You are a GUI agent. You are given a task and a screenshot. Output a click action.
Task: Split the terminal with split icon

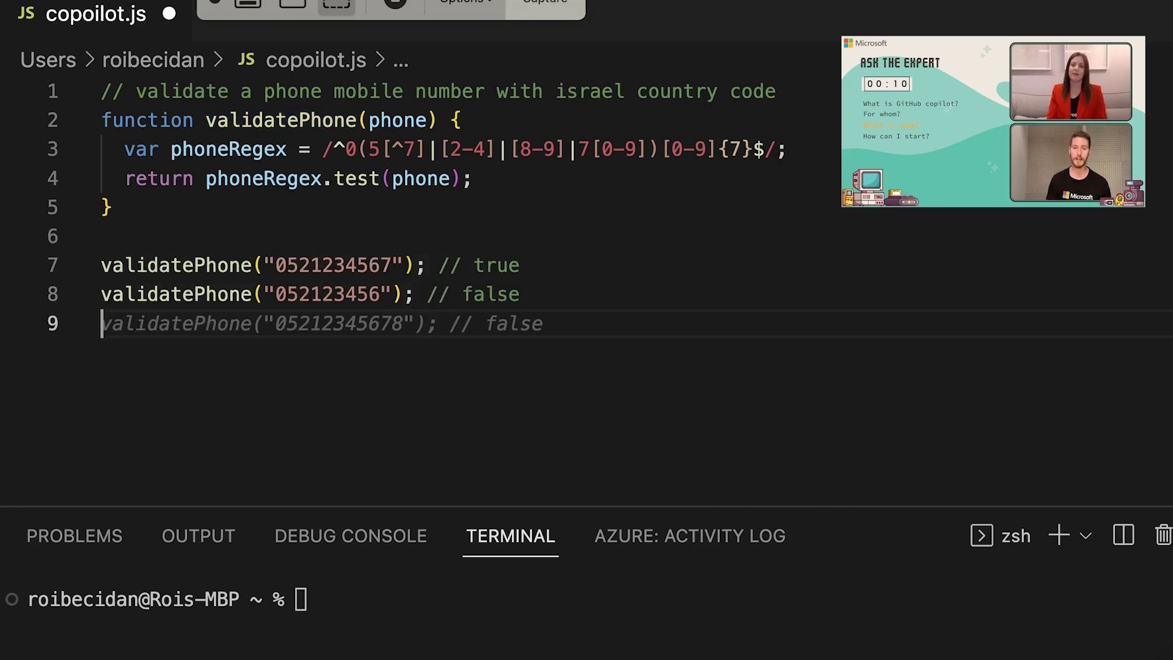click(x=1123, y=535)
